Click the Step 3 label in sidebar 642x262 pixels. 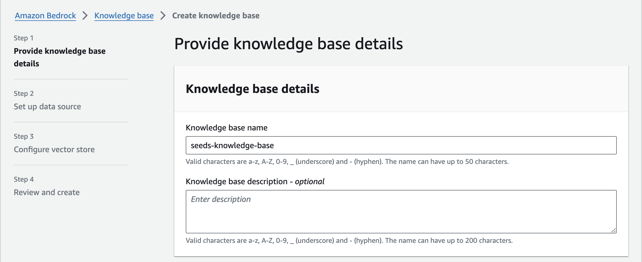pos(24,136)
